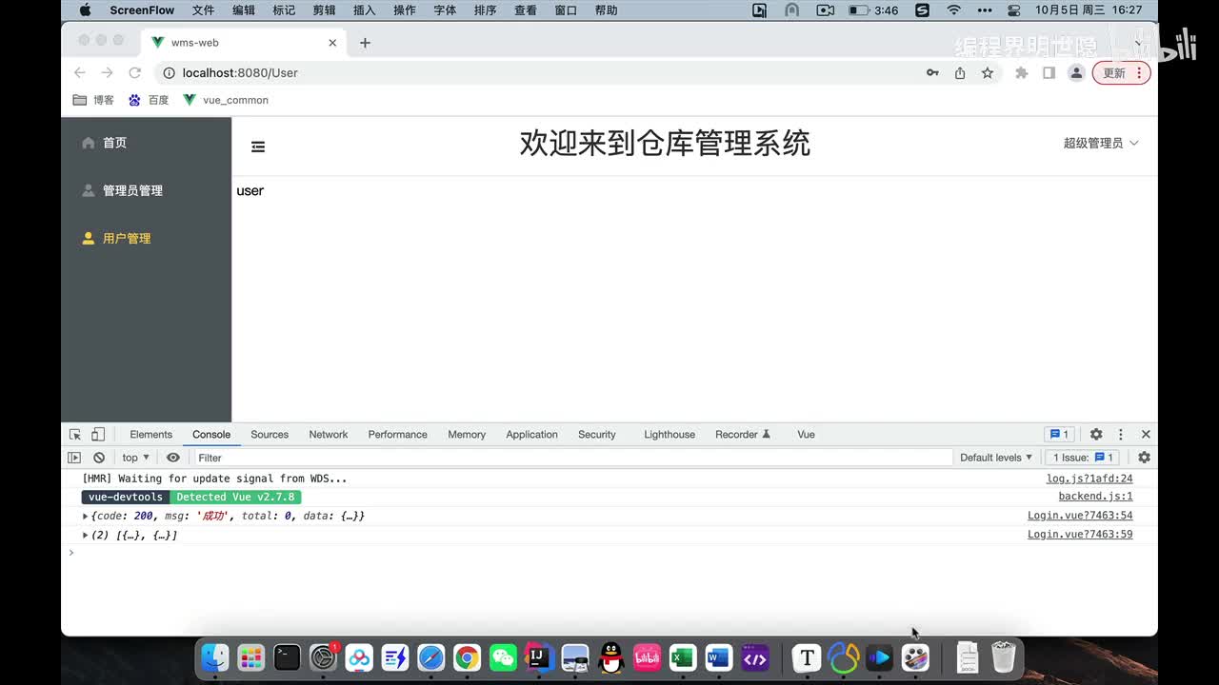
Task: Open QQ penguin app from the Dock
Action: point(610,657)
